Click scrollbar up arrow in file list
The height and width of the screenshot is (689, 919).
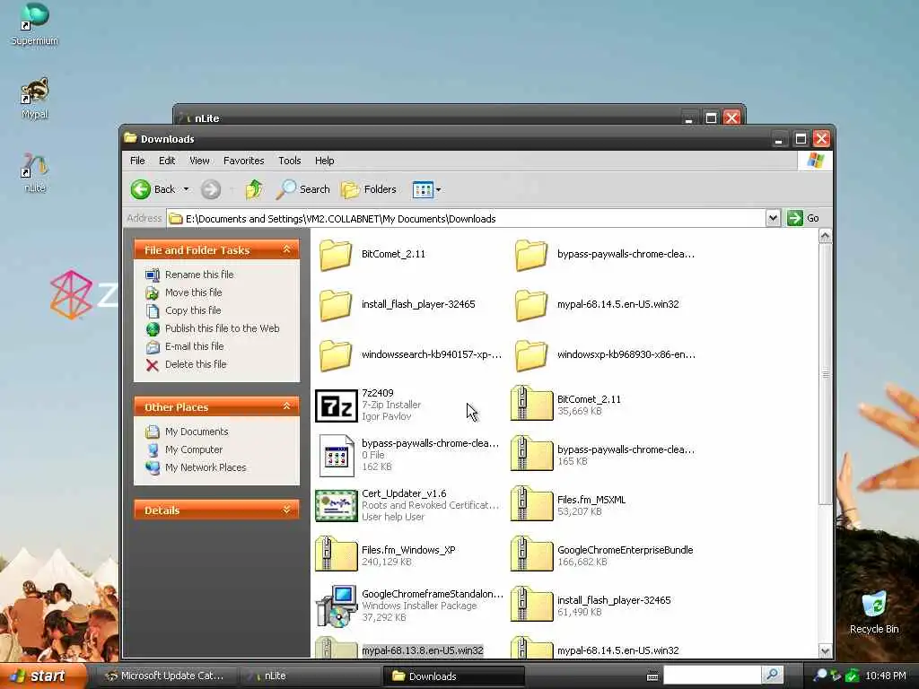[825, 236]
